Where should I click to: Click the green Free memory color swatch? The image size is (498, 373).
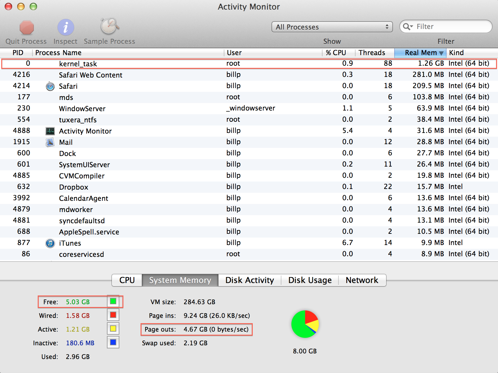[x=113, y=301]
